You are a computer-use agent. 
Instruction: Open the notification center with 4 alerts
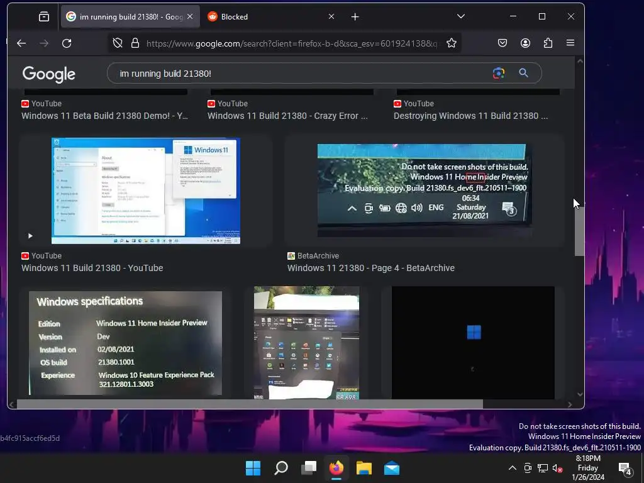click(626, 468)
